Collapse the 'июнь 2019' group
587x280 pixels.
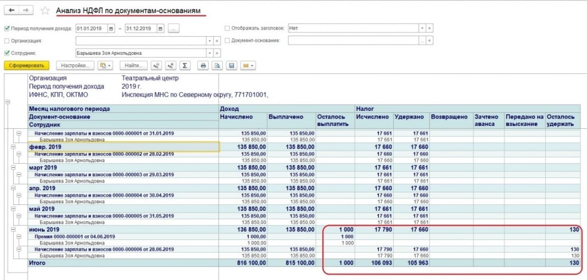pyautogui.click(x=12, y=230)
